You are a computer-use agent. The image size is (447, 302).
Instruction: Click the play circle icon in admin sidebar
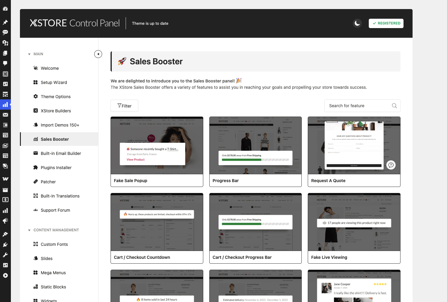click(x=5, y=275)
